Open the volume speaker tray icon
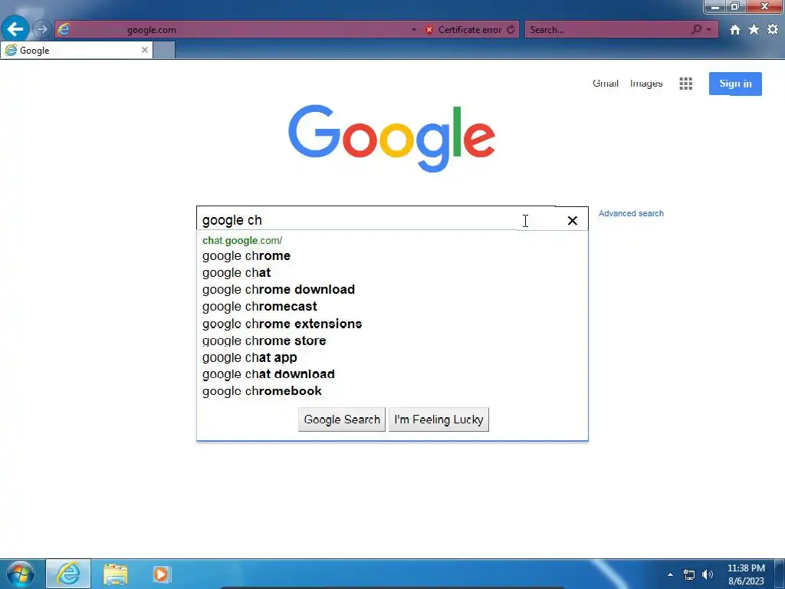The height and width of the screenshot is (589, 785). (708, 574)
